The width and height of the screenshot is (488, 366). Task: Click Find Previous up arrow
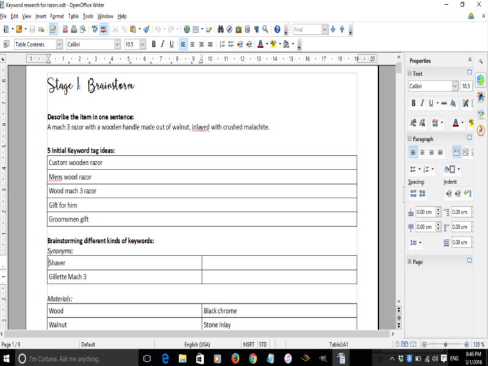[x=342, y=29]
